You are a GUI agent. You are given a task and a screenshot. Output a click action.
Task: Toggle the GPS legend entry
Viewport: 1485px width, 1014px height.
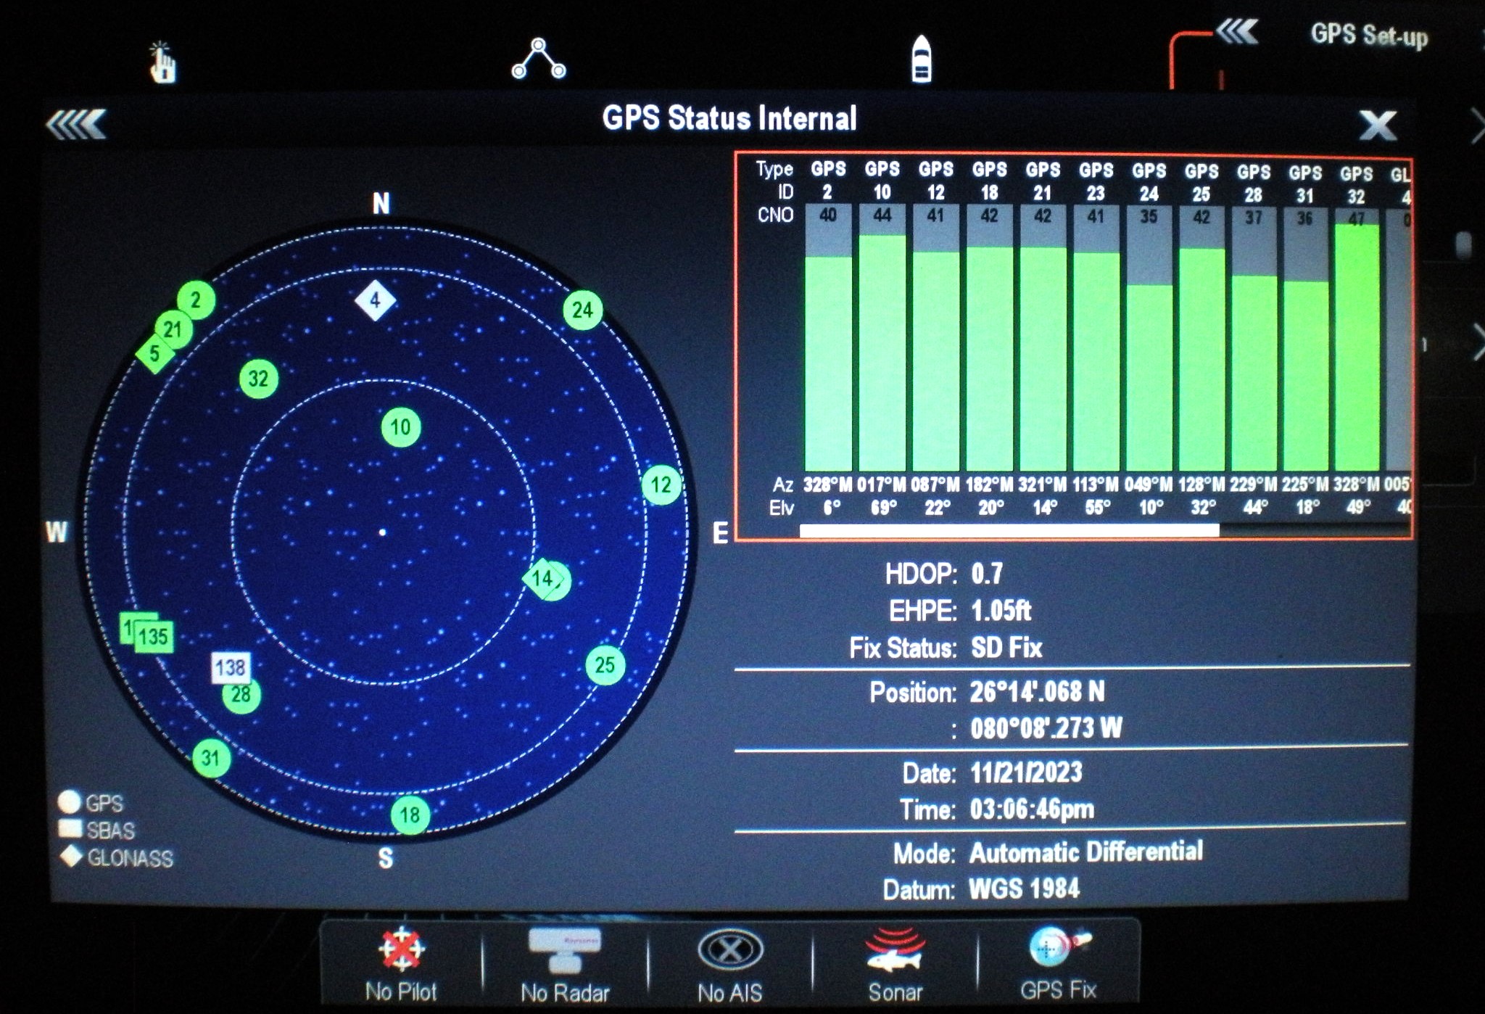tap(94, 802)
